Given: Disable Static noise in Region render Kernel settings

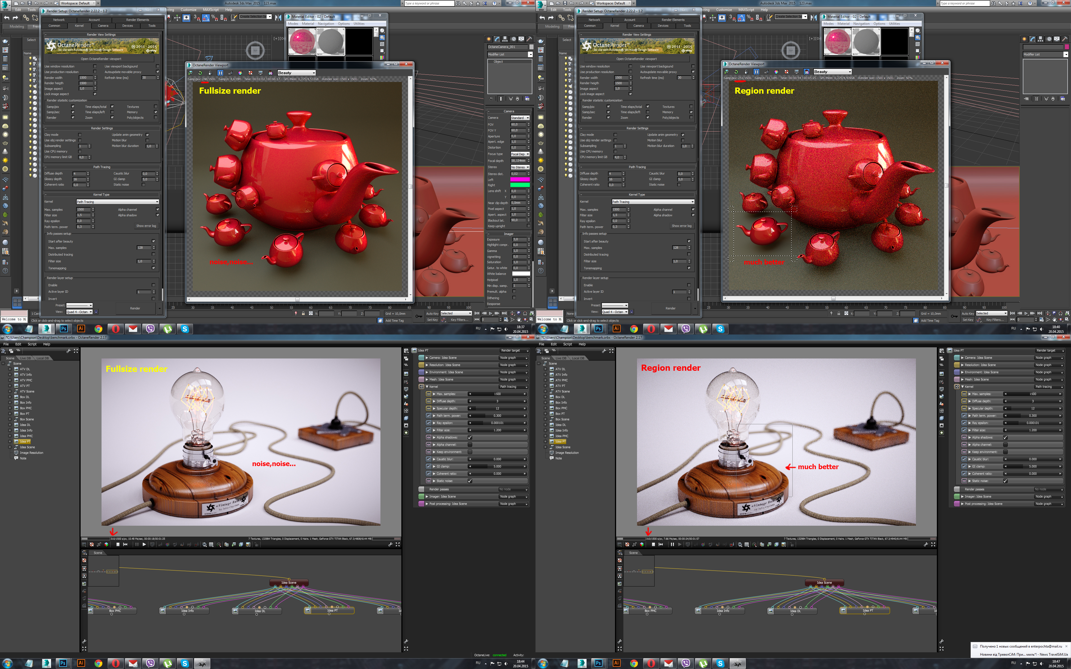Looking at the screenshot, I should [1005, 481].
